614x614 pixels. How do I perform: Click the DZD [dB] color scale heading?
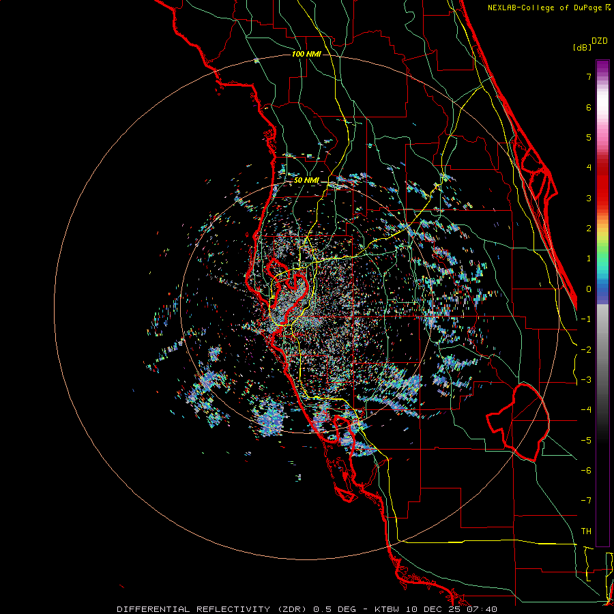click(x=590, y=44)
